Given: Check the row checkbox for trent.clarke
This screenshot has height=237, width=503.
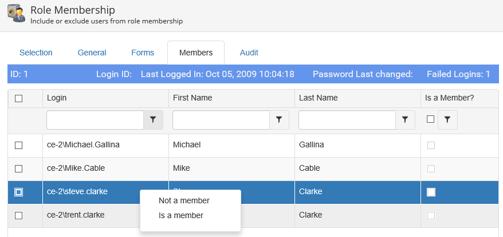Looking at the screenshot, I should click(x=18, y=216).
